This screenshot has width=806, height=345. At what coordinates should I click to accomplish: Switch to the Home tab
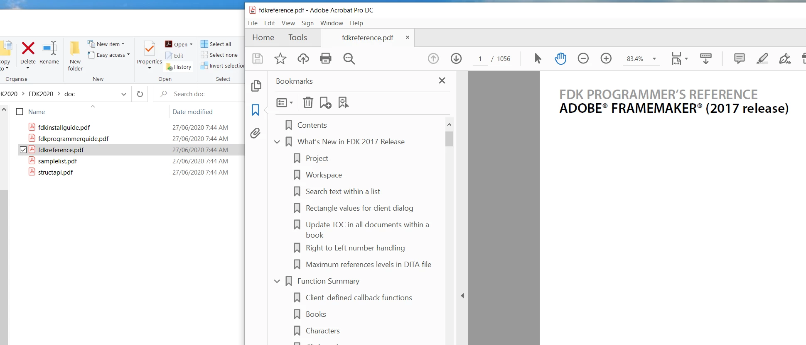pyautogui.click(x=263, y=38)
